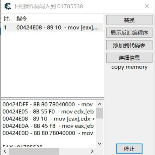Viewport: 155px width, 155px height.
Task: Click the copy memory label
Action: 130,67
